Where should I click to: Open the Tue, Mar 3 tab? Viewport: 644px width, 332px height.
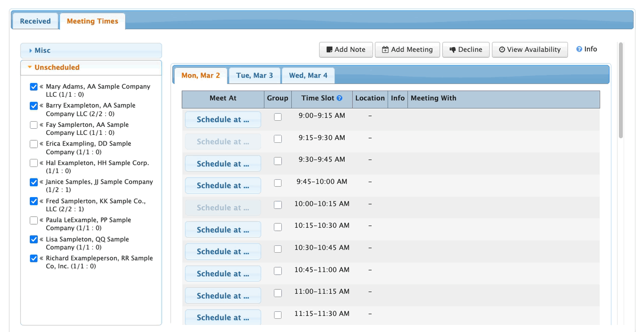255,75
